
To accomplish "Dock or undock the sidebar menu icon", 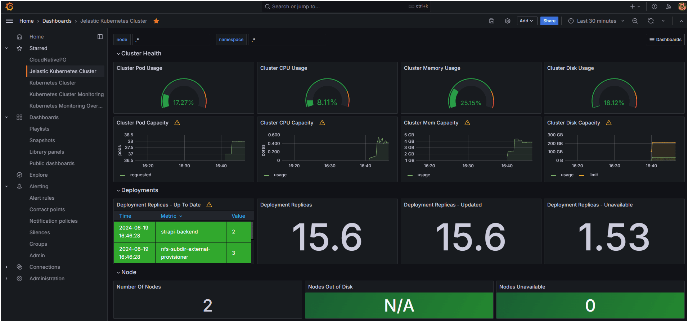I will click(x=100, y=37).
